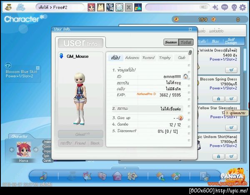Open the Record tab
The height and width of the screenshot is (195, 250).
tap(149, 58)
